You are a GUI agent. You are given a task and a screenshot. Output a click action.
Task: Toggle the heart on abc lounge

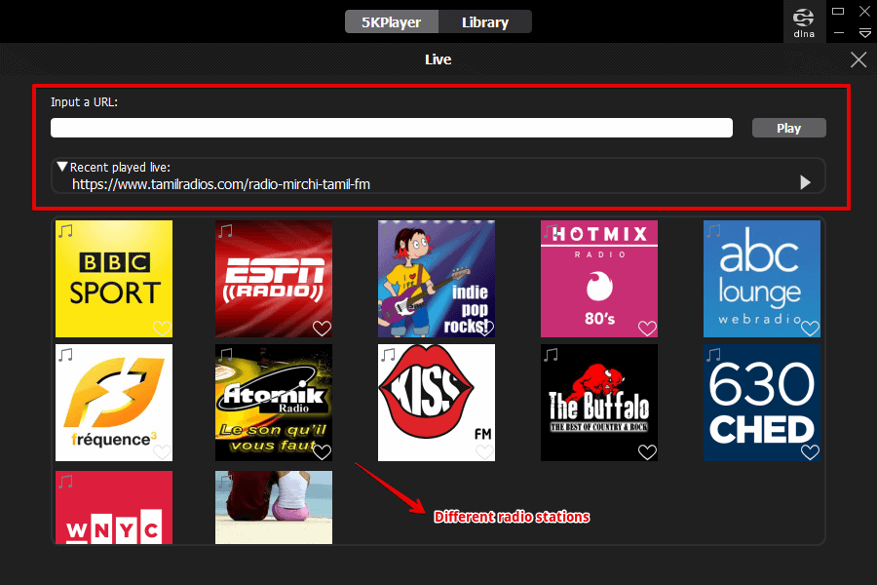[x=811, y=328]
